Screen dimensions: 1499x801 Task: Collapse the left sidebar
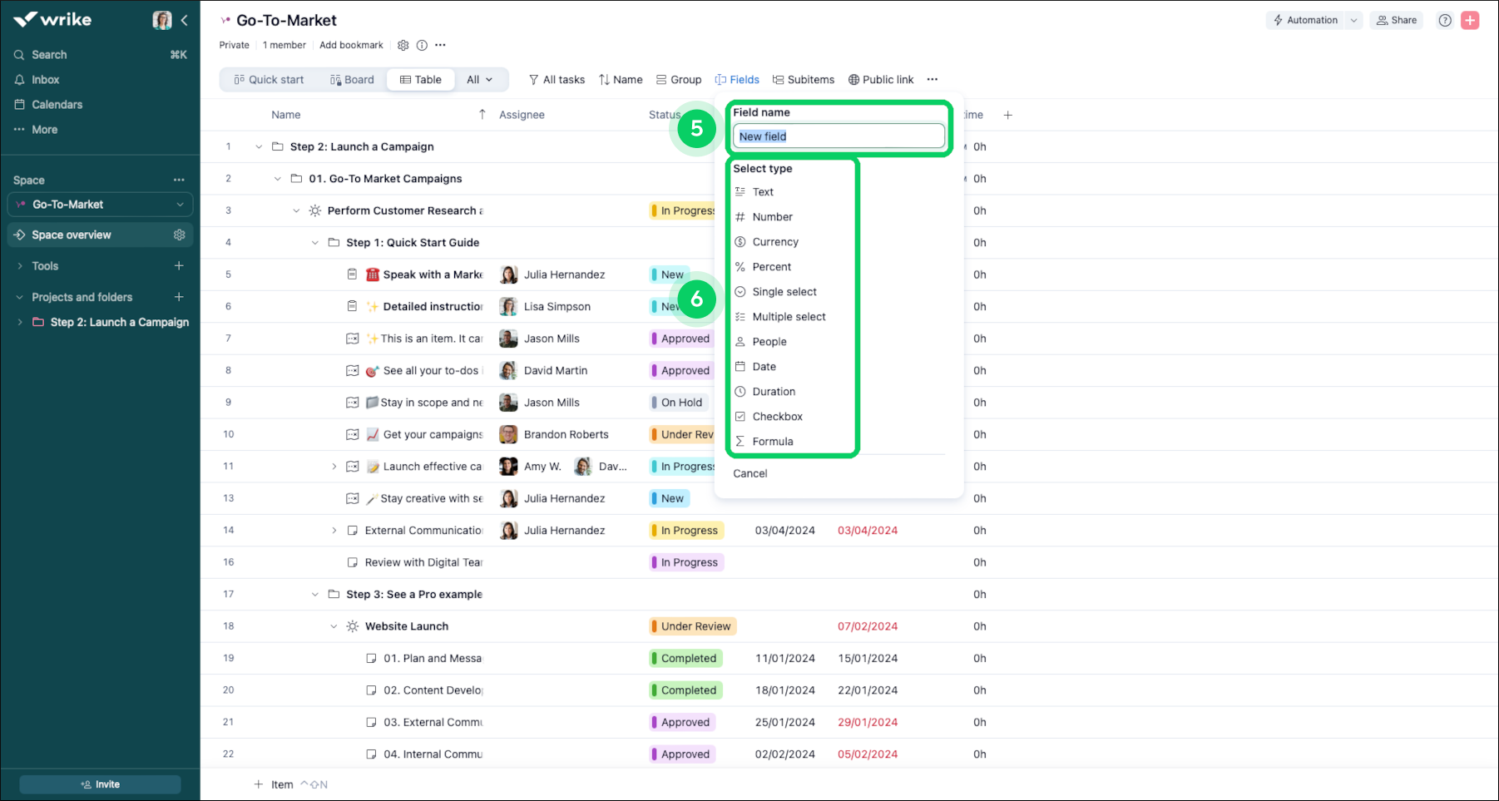(185, 20)
